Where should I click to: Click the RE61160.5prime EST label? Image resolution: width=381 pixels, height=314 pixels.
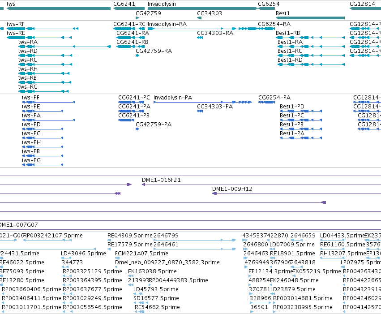(342, 245)
